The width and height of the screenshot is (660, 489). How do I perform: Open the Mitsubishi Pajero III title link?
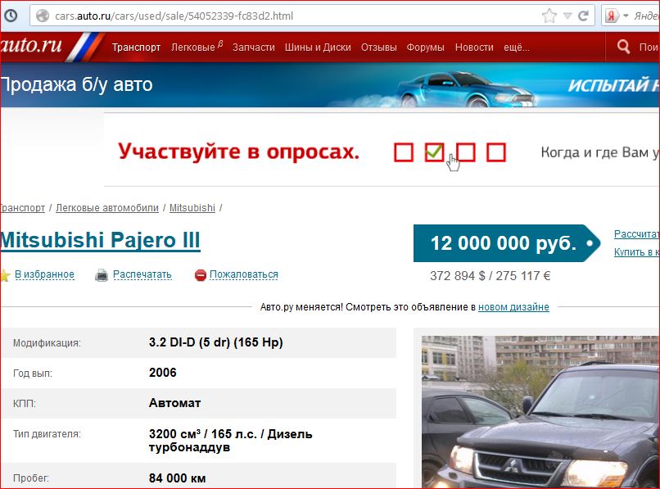point(100,241)
